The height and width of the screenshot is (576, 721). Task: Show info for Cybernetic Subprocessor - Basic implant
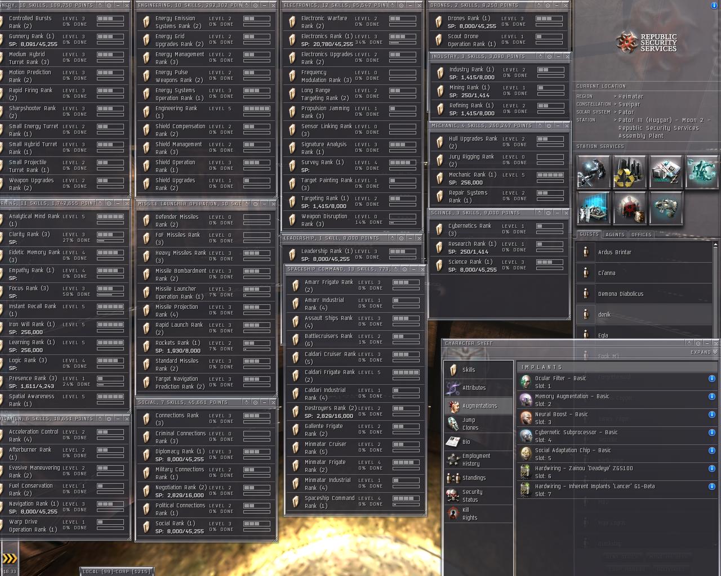(x=712, y=433)
